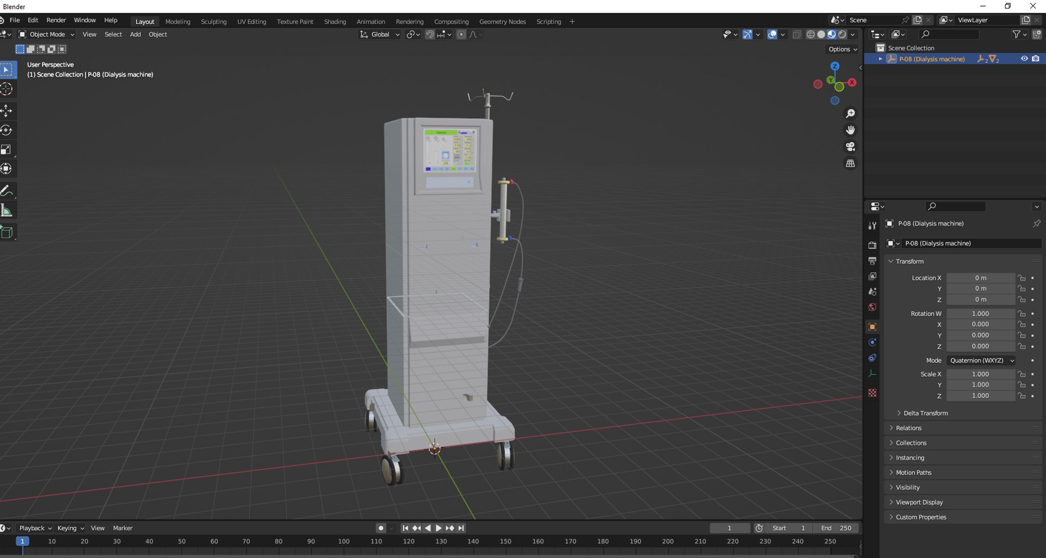1046x558 pixels.
Task: Expand the Visibility panel
Action: (x=907, y=487)
